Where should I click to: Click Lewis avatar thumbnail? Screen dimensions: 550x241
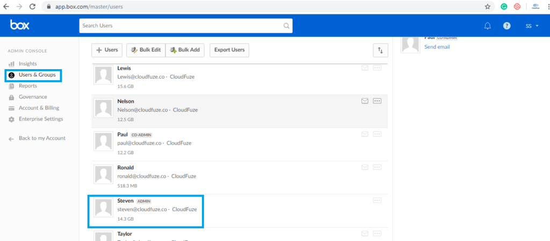coord(104,75)
